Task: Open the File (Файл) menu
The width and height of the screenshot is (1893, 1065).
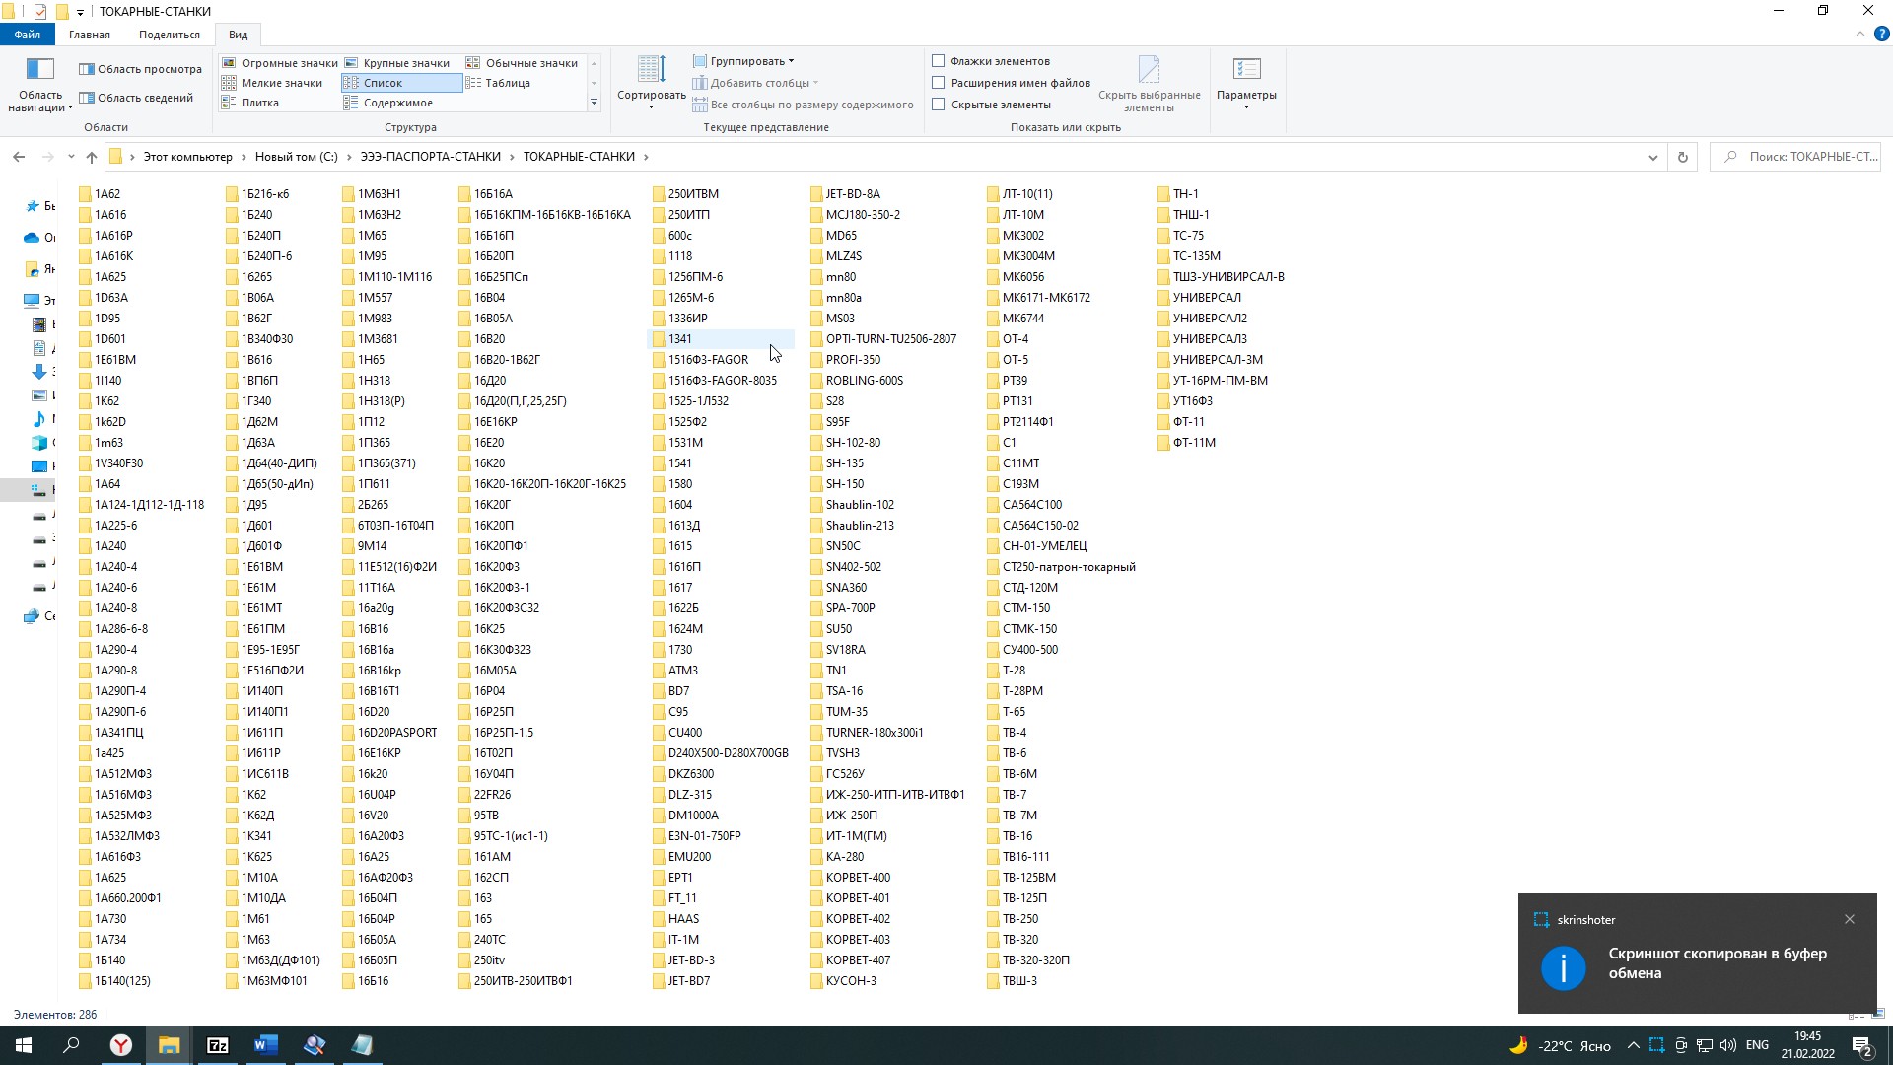Action: pyautogui.click(x=27, y=35)
